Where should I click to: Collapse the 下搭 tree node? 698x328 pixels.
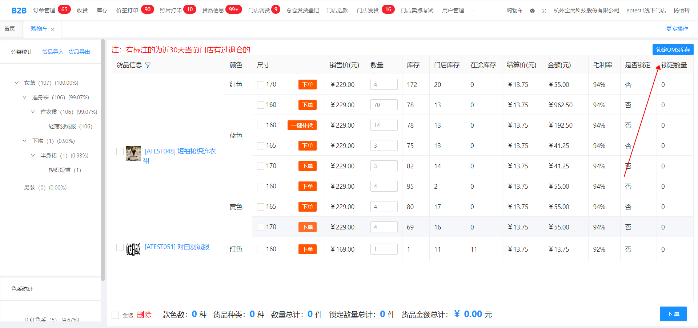pos(25,141)
